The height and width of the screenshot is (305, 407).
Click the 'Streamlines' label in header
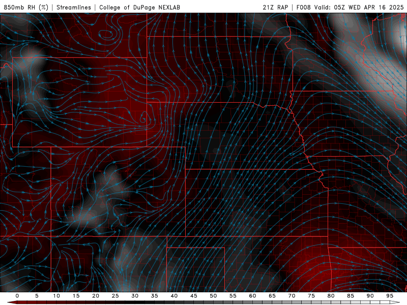[x=74, y=7]
